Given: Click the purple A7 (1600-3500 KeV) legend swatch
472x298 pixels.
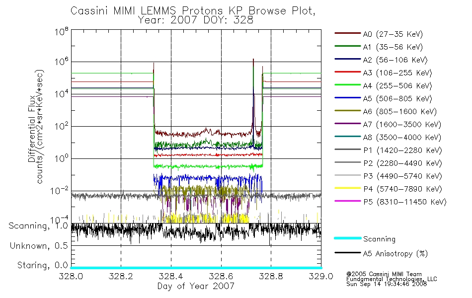Looking at the screenshot, I should 347,123.
